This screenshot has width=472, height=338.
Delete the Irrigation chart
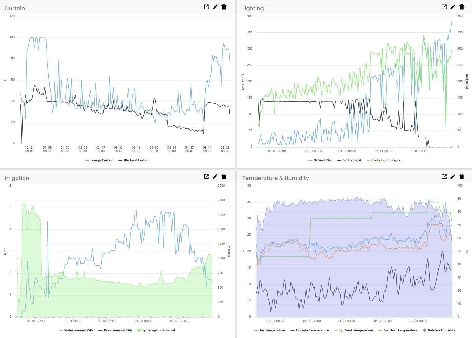[x=224, y=176]
